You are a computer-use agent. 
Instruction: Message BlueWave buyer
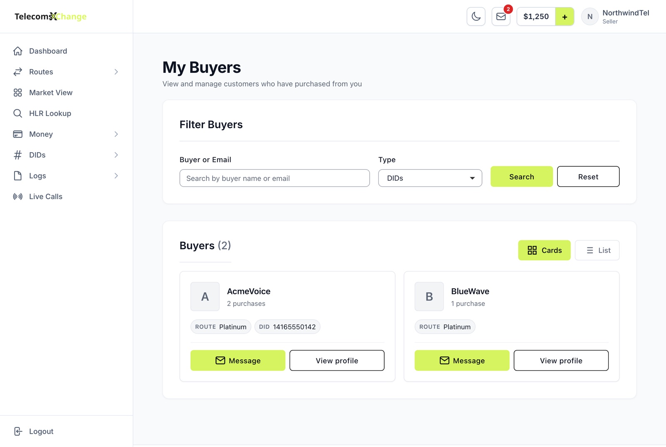[x=462, y=361]
